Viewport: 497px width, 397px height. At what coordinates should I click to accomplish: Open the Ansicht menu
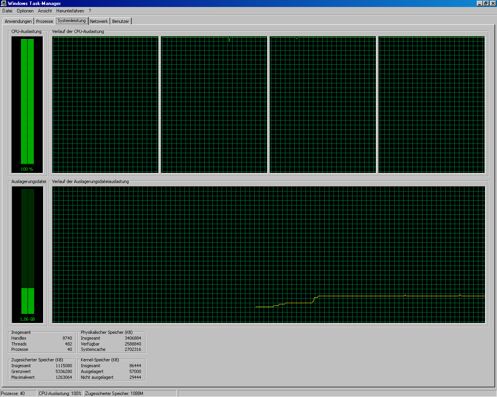45,11
